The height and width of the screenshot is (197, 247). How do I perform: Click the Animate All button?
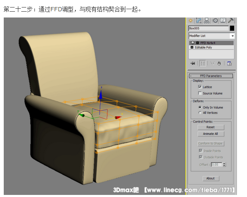click(211, 134)
